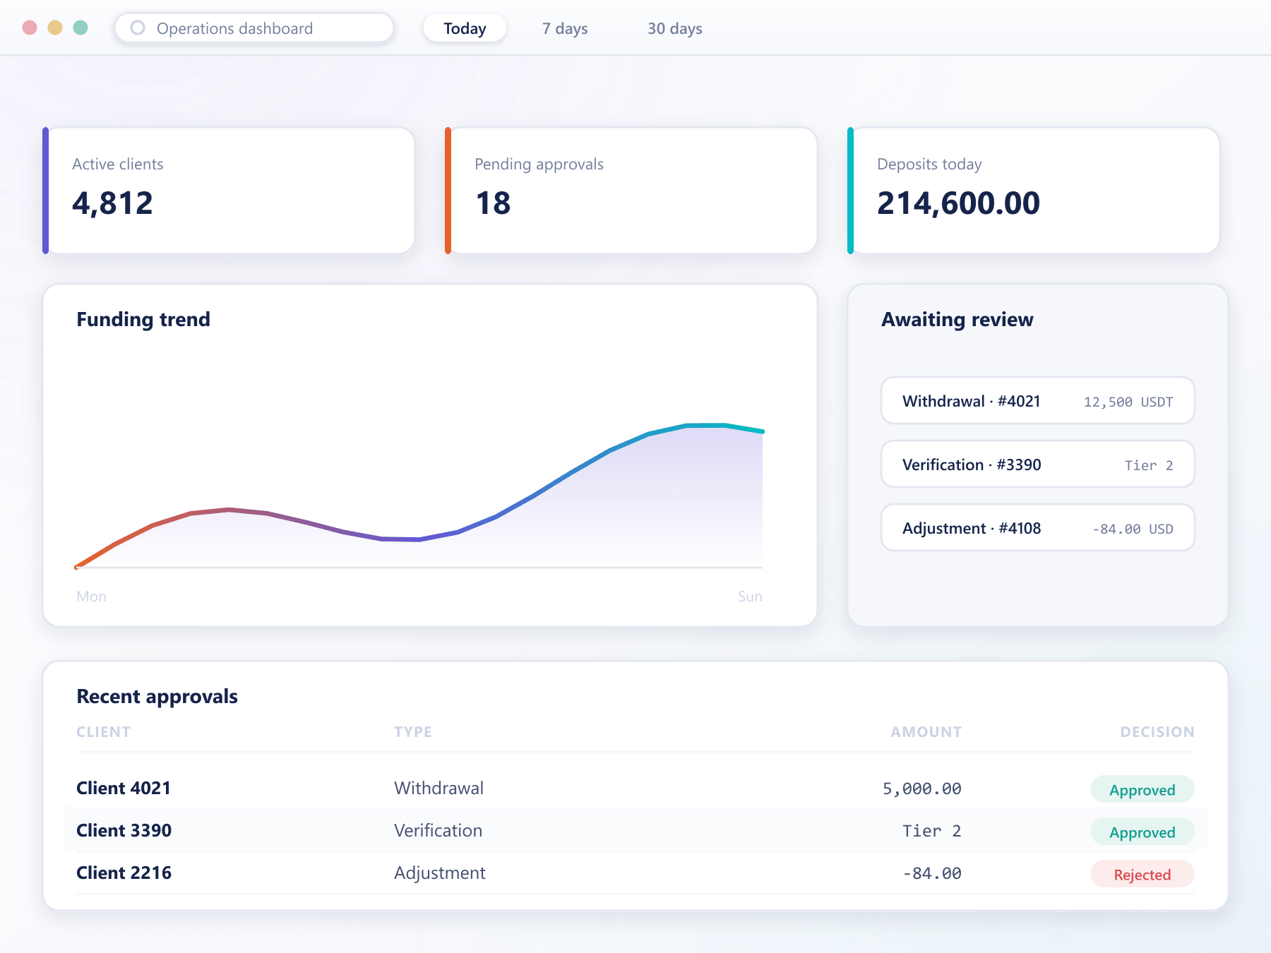The height and width of the screenshot is (953, 1271).
Task: Click the Pending approvals value 18
Action: pos(493,203)
